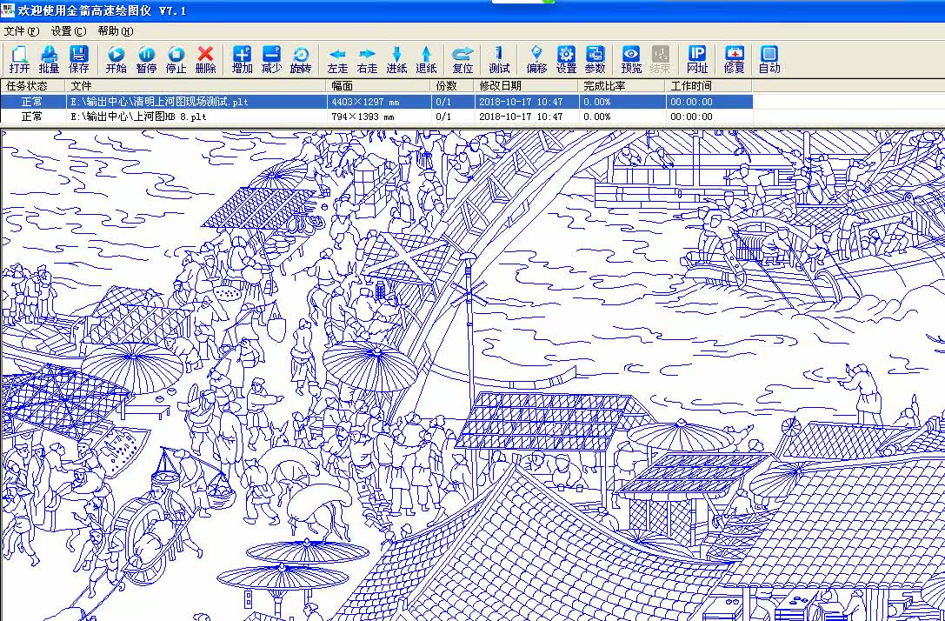Click the 文件 column header
The width and height of the screenshot is (945, 621).
pyautogui.click(x=196, y=86)
